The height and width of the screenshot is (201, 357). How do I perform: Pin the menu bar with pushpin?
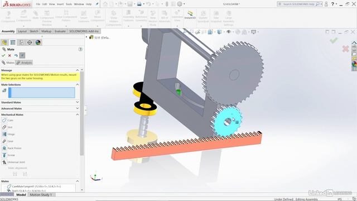97,4
